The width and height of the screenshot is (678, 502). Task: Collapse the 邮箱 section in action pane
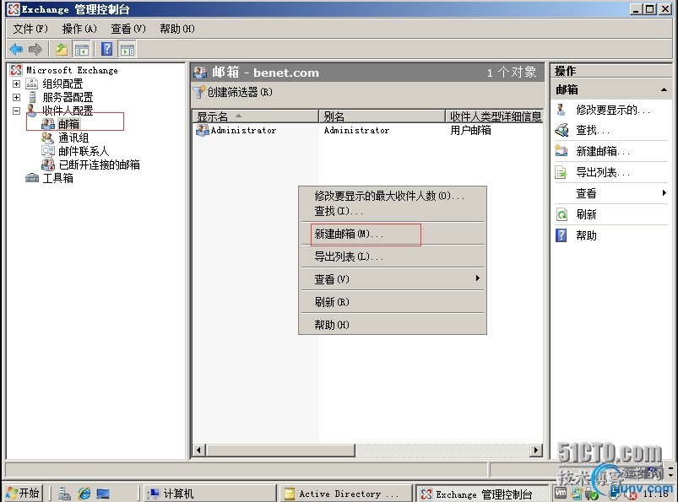point(664,90)
